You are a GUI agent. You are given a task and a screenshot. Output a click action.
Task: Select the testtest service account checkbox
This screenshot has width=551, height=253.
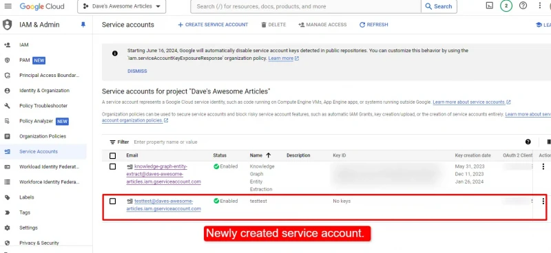click(x=112, y=201)
